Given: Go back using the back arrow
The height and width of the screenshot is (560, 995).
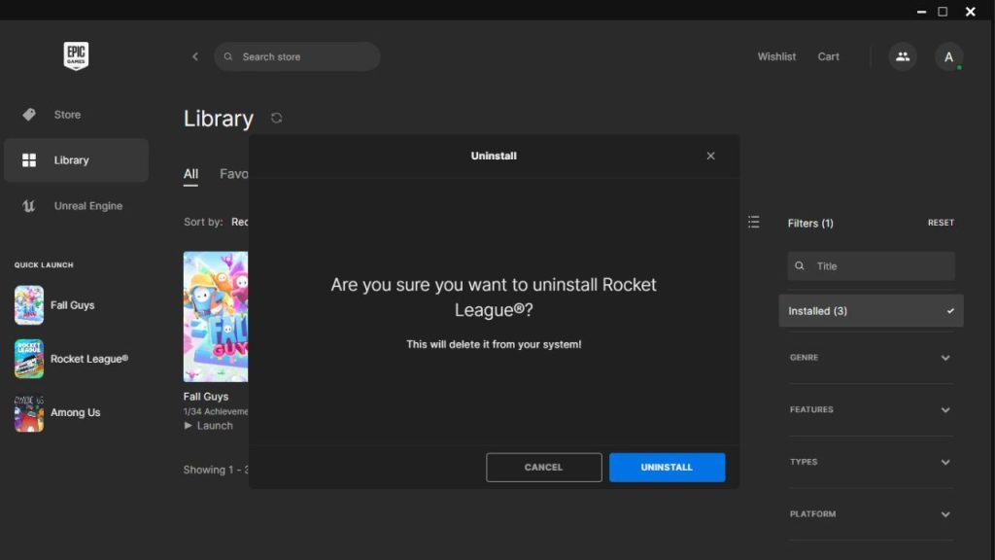Looking at the screenshot, I should pos(194,56).
